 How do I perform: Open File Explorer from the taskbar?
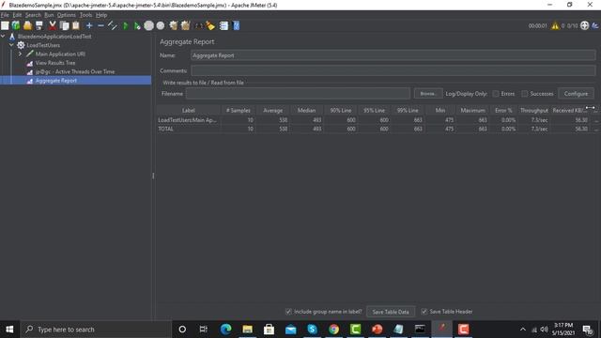click(247, 330)
